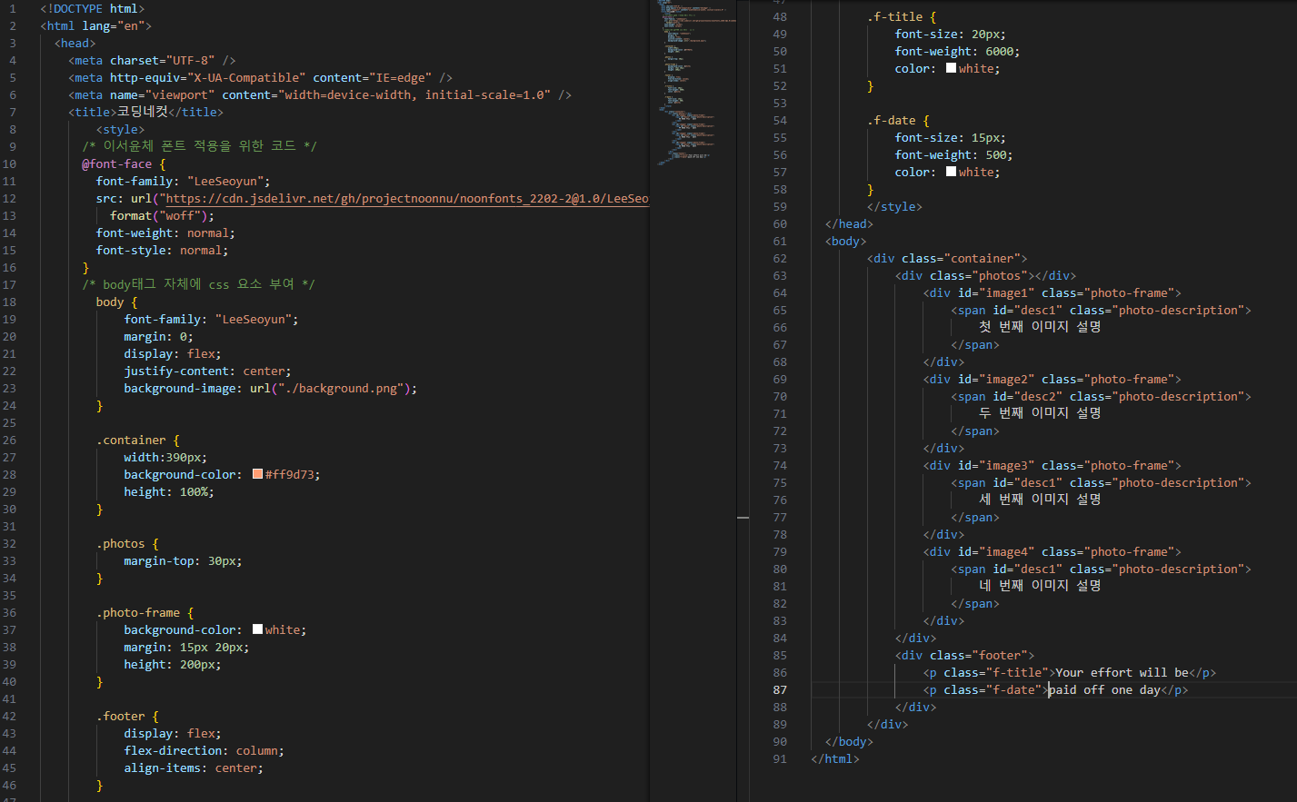Click the div id="image3" line
The image size is (1297, 802).
coord(1053,465)
